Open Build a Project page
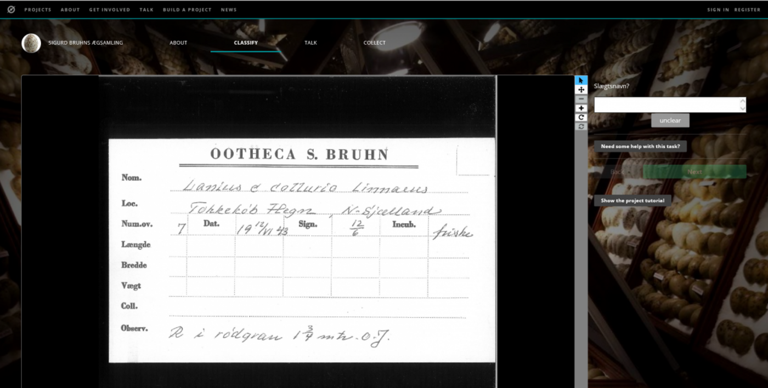 point(187,10)
